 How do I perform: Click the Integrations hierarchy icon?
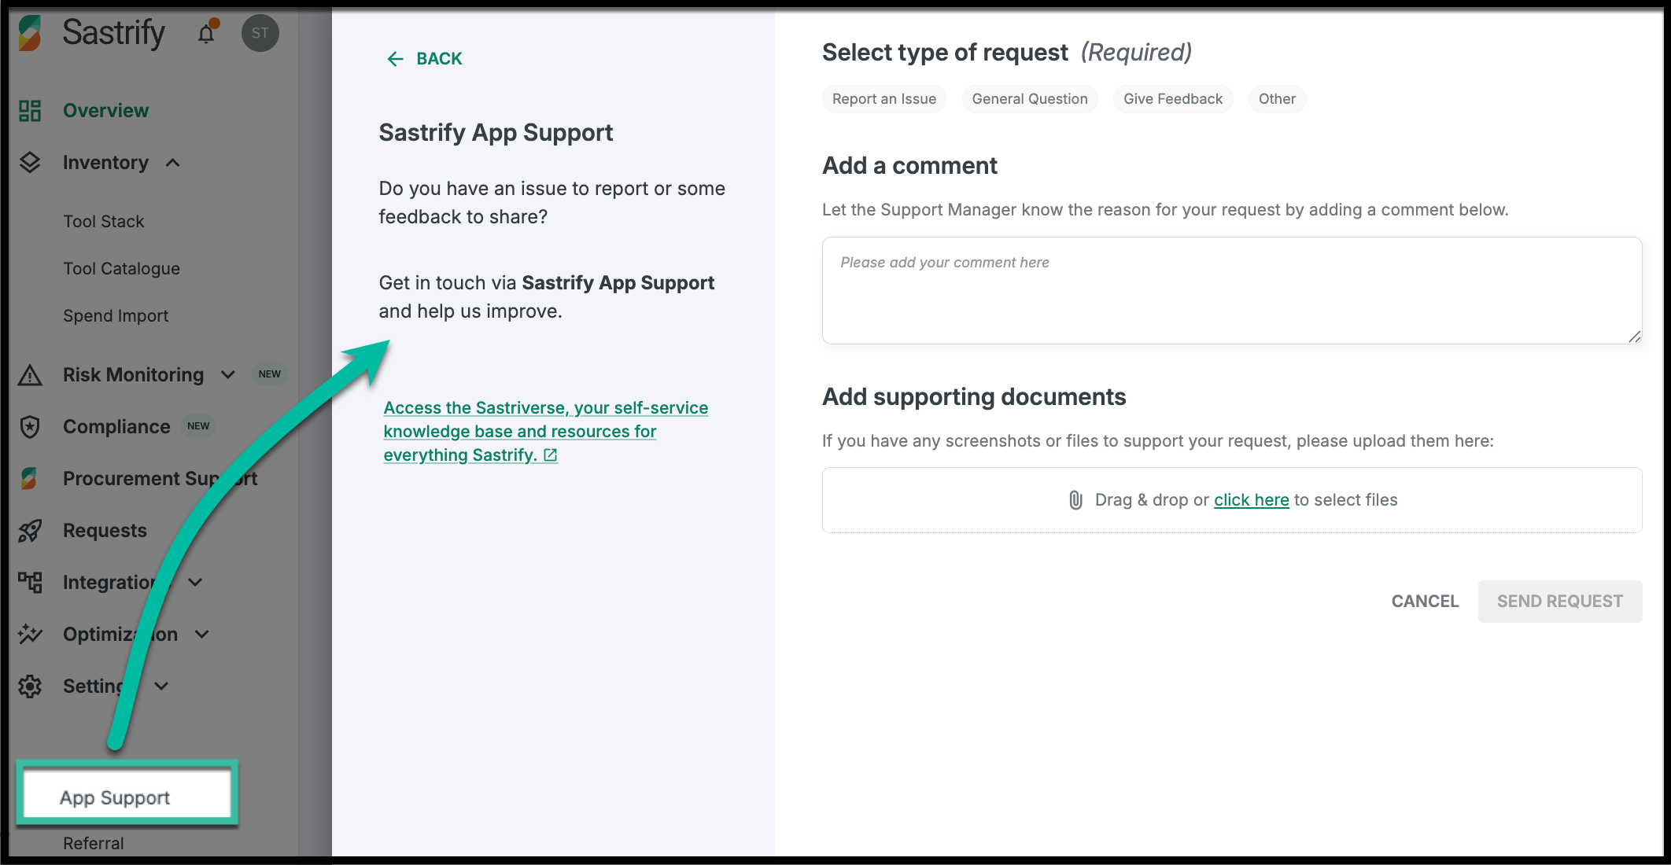coord(30,583)
